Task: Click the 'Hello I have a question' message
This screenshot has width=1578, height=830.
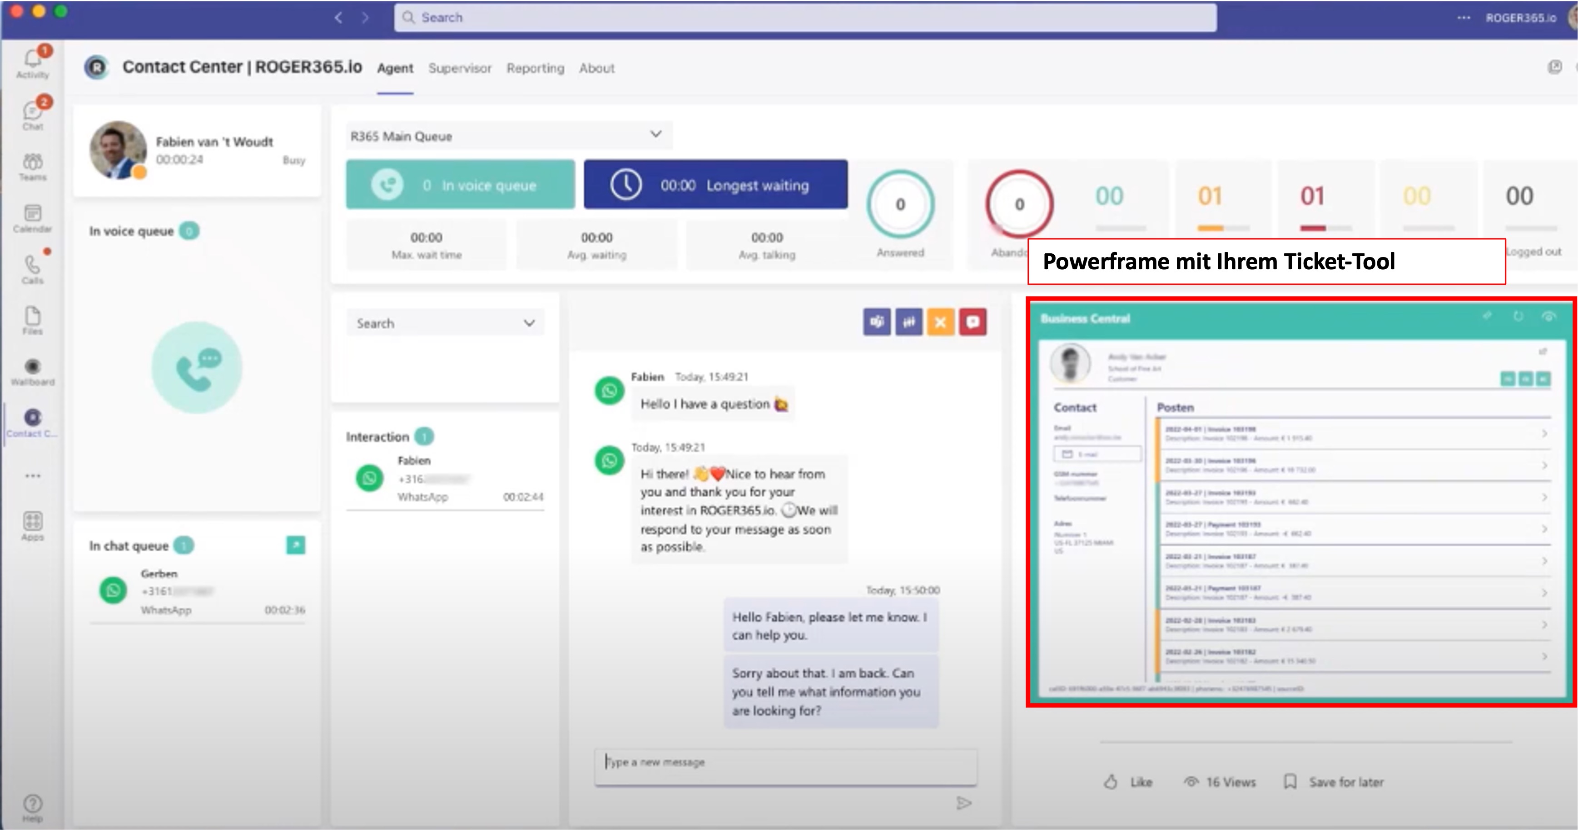Action: click(714, 404)
